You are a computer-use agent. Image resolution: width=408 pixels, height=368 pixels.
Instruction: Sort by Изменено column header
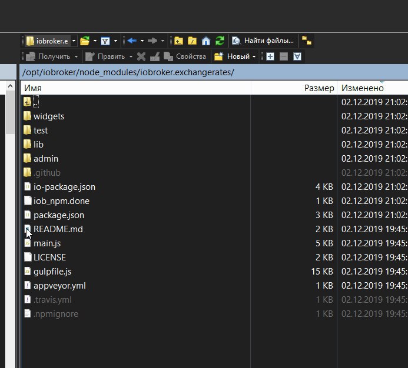pyautogui.click(x=373, y=88)
